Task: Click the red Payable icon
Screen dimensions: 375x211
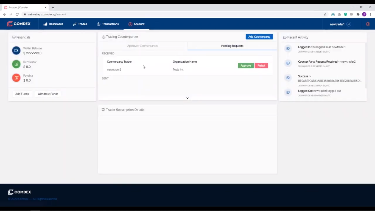Action: tap(16, 78)
